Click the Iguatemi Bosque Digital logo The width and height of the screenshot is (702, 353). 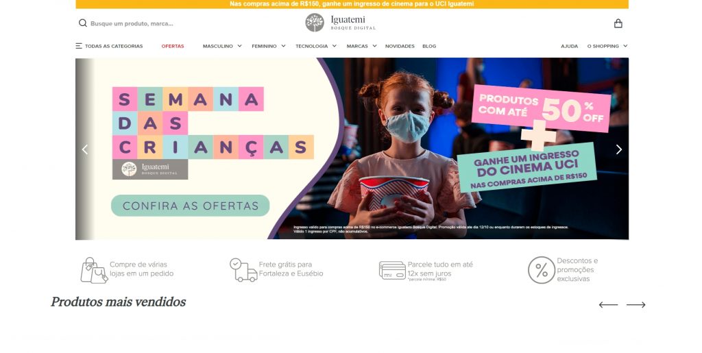point(340,23)
